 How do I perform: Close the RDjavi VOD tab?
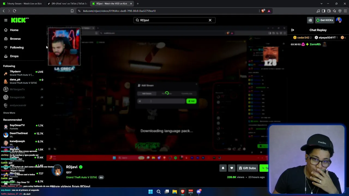[x=131, y=4]
